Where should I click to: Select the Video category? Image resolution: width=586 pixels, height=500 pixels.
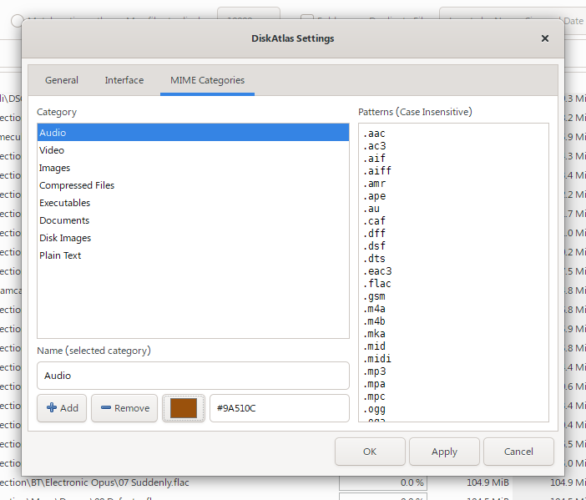pos(193,150)
